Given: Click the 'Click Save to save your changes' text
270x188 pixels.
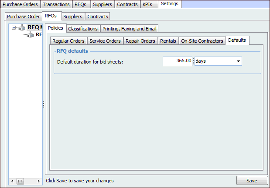Looking at the screenshot, I should pos(80,181).
